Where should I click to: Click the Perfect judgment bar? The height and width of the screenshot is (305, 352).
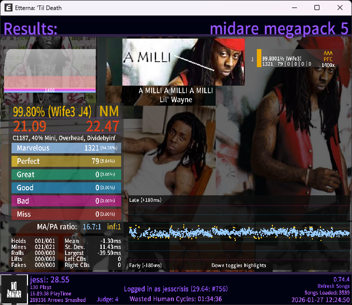pos(66,161)
